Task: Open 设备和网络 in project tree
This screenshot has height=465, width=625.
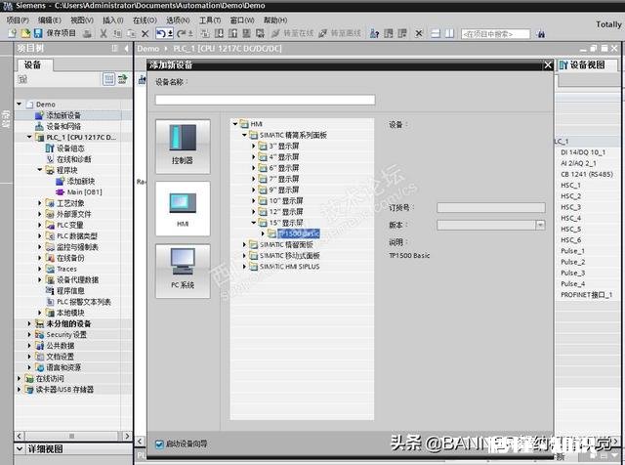Action: 64,126
